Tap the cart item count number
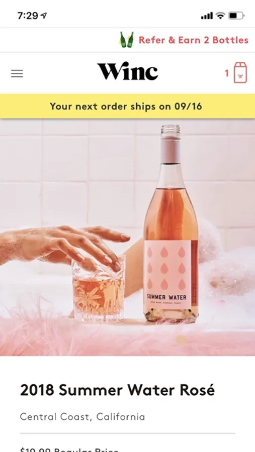 click(x=227, y=73)
